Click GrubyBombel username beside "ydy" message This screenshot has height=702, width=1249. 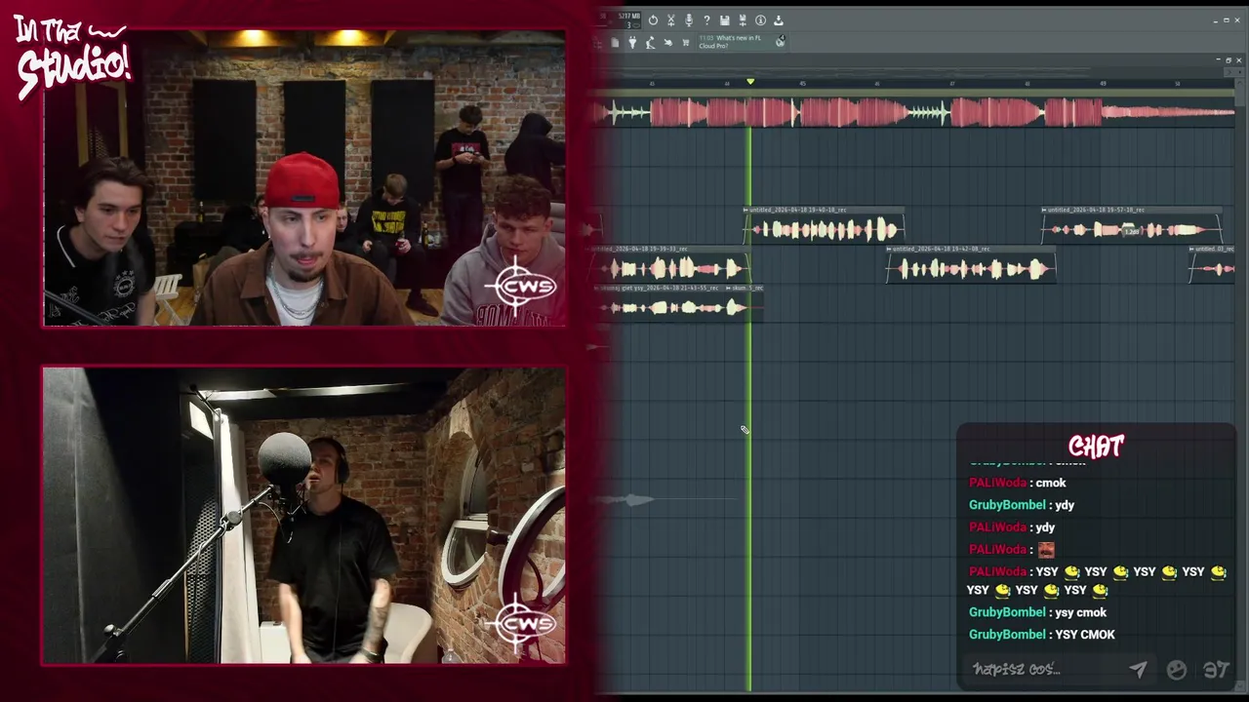pos(1007,505)
